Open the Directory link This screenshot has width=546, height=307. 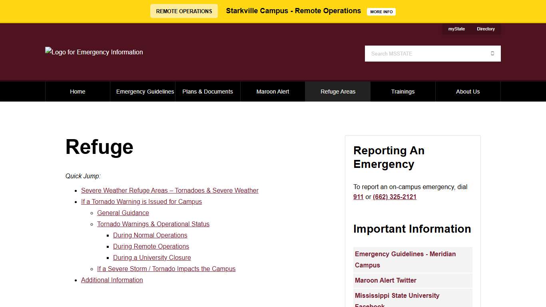point(486,28)
